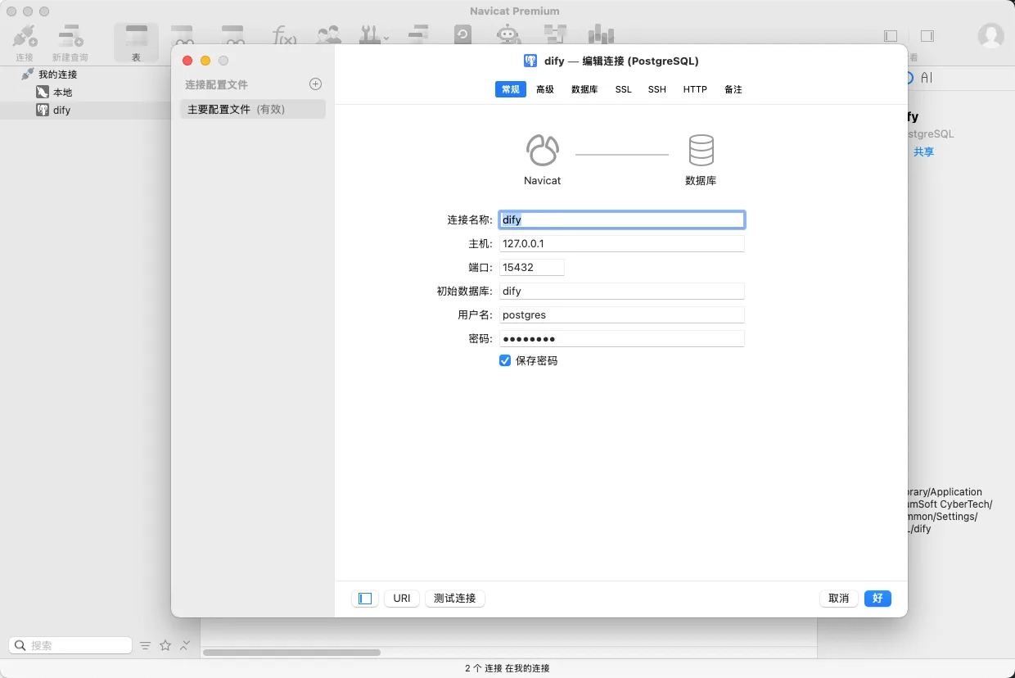The image size is (1015, 678).
Task: Open the f(x) functions toolbar icon
Action: (x=284, y=36)
